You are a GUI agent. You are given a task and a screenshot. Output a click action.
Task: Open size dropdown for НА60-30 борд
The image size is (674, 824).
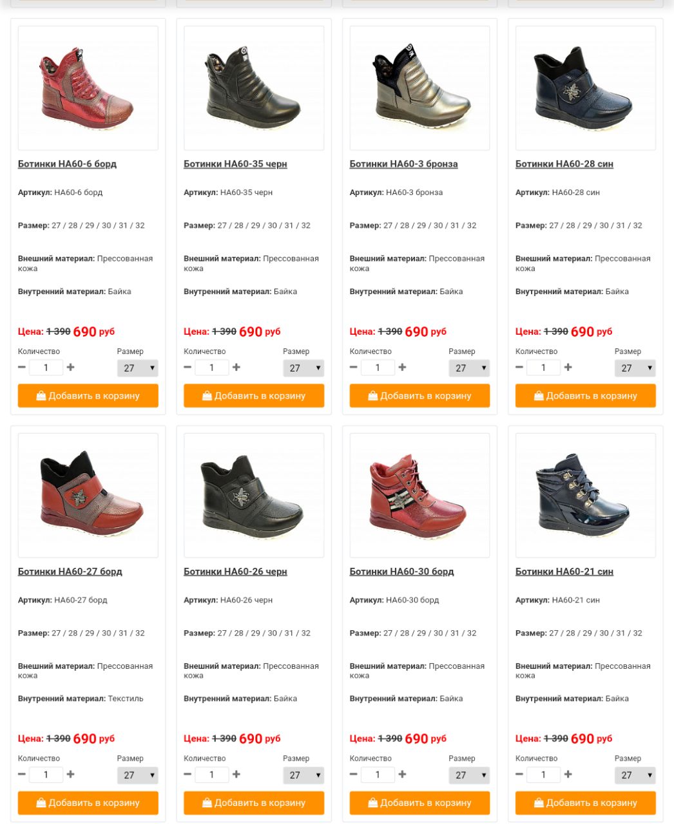click(469, 775)
